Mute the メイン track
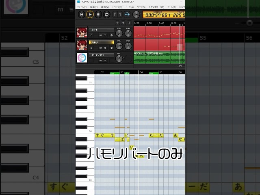260x195 pixels. tap(100, 35)
